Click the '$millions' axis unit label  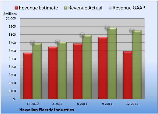pyautogui.click(x=10, y=14)
